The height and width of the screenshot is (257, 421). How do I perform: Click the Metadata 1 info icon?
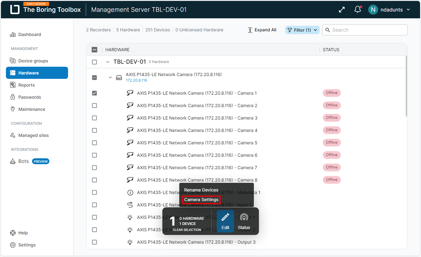(x=130, y=192)
